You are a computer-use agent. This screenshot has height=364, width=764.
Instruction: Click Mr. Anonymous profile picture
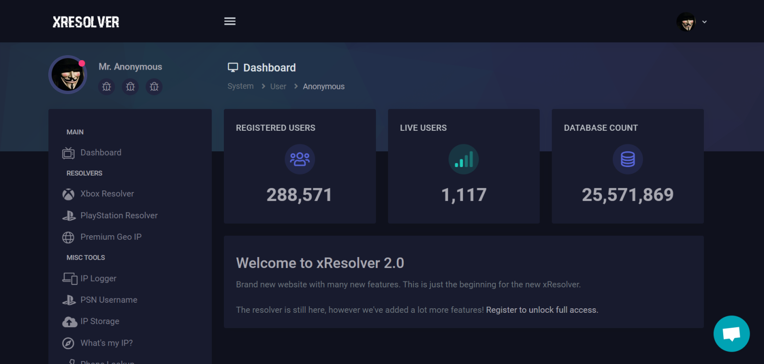pos(68,75)
